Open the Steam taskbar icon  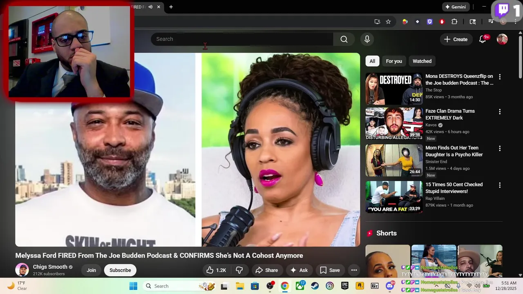tap(315, 286)
